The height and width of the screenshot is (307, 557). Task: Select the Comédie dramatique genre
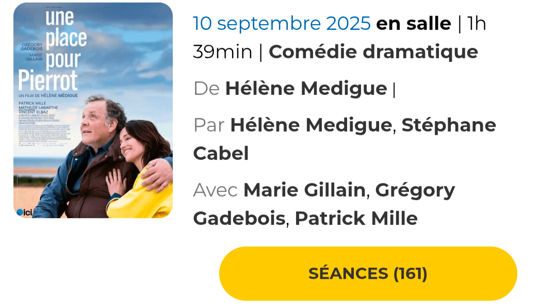373,52
